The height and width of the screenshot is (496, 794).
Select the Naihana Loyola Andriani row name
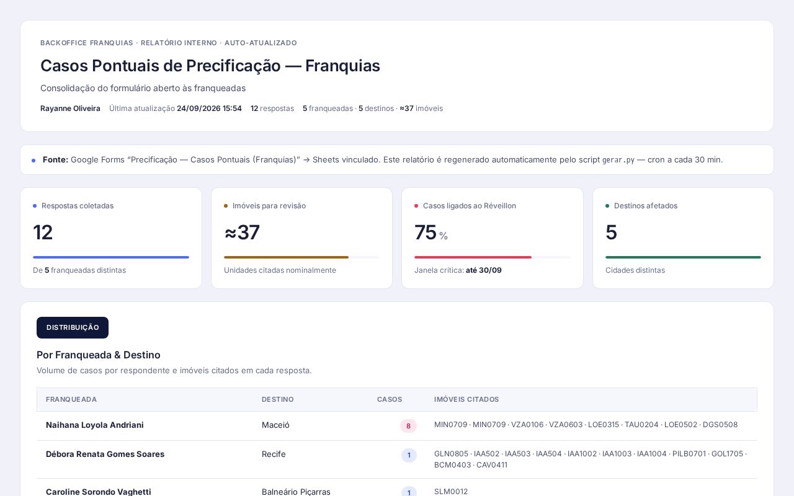click(95, 425)
